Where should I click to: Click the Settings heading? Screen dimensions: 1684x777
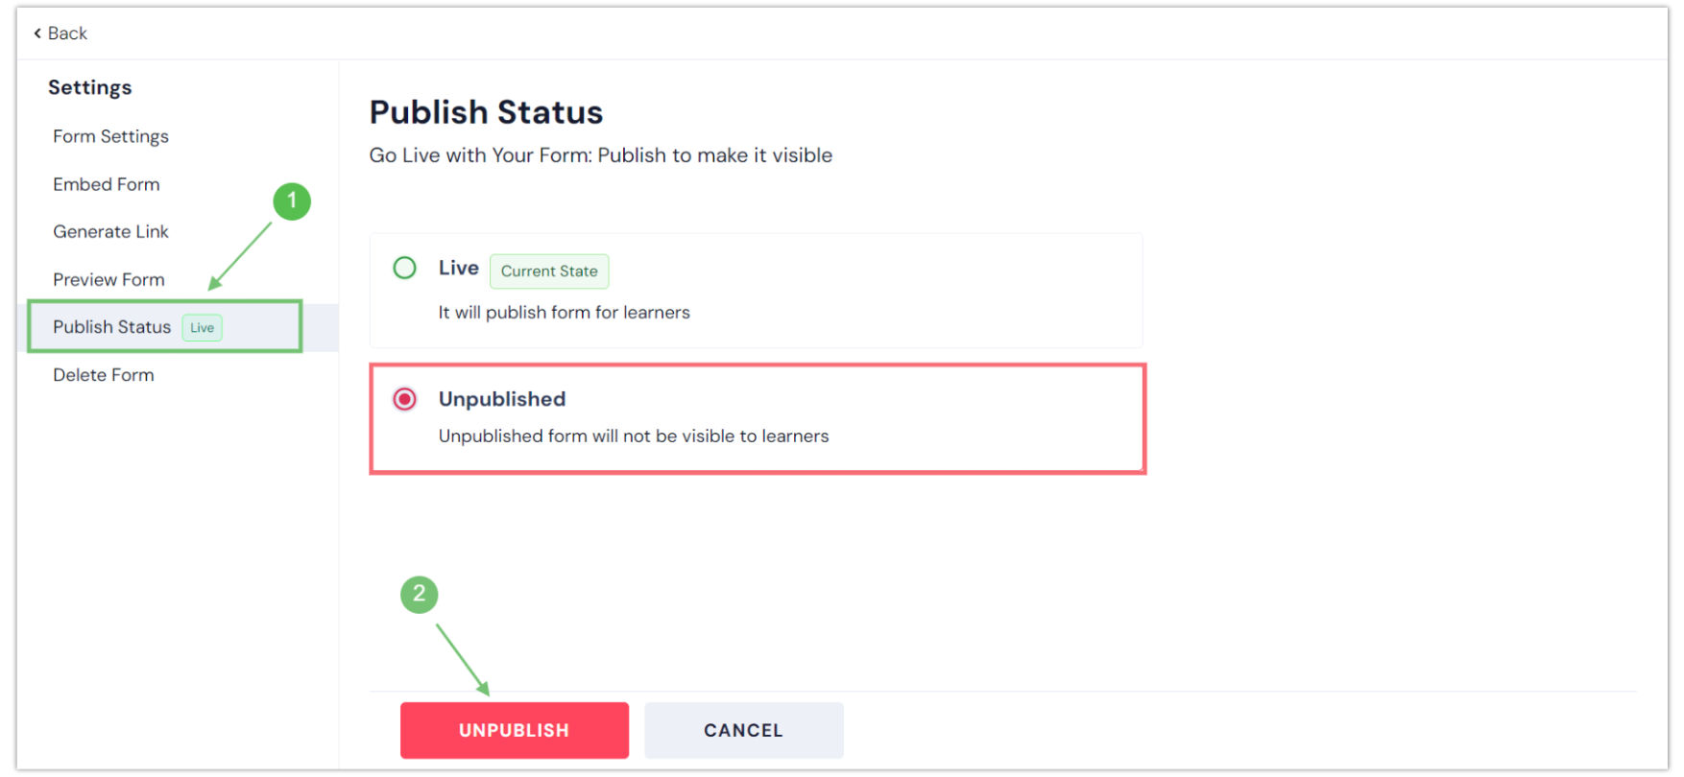(89, 87)
